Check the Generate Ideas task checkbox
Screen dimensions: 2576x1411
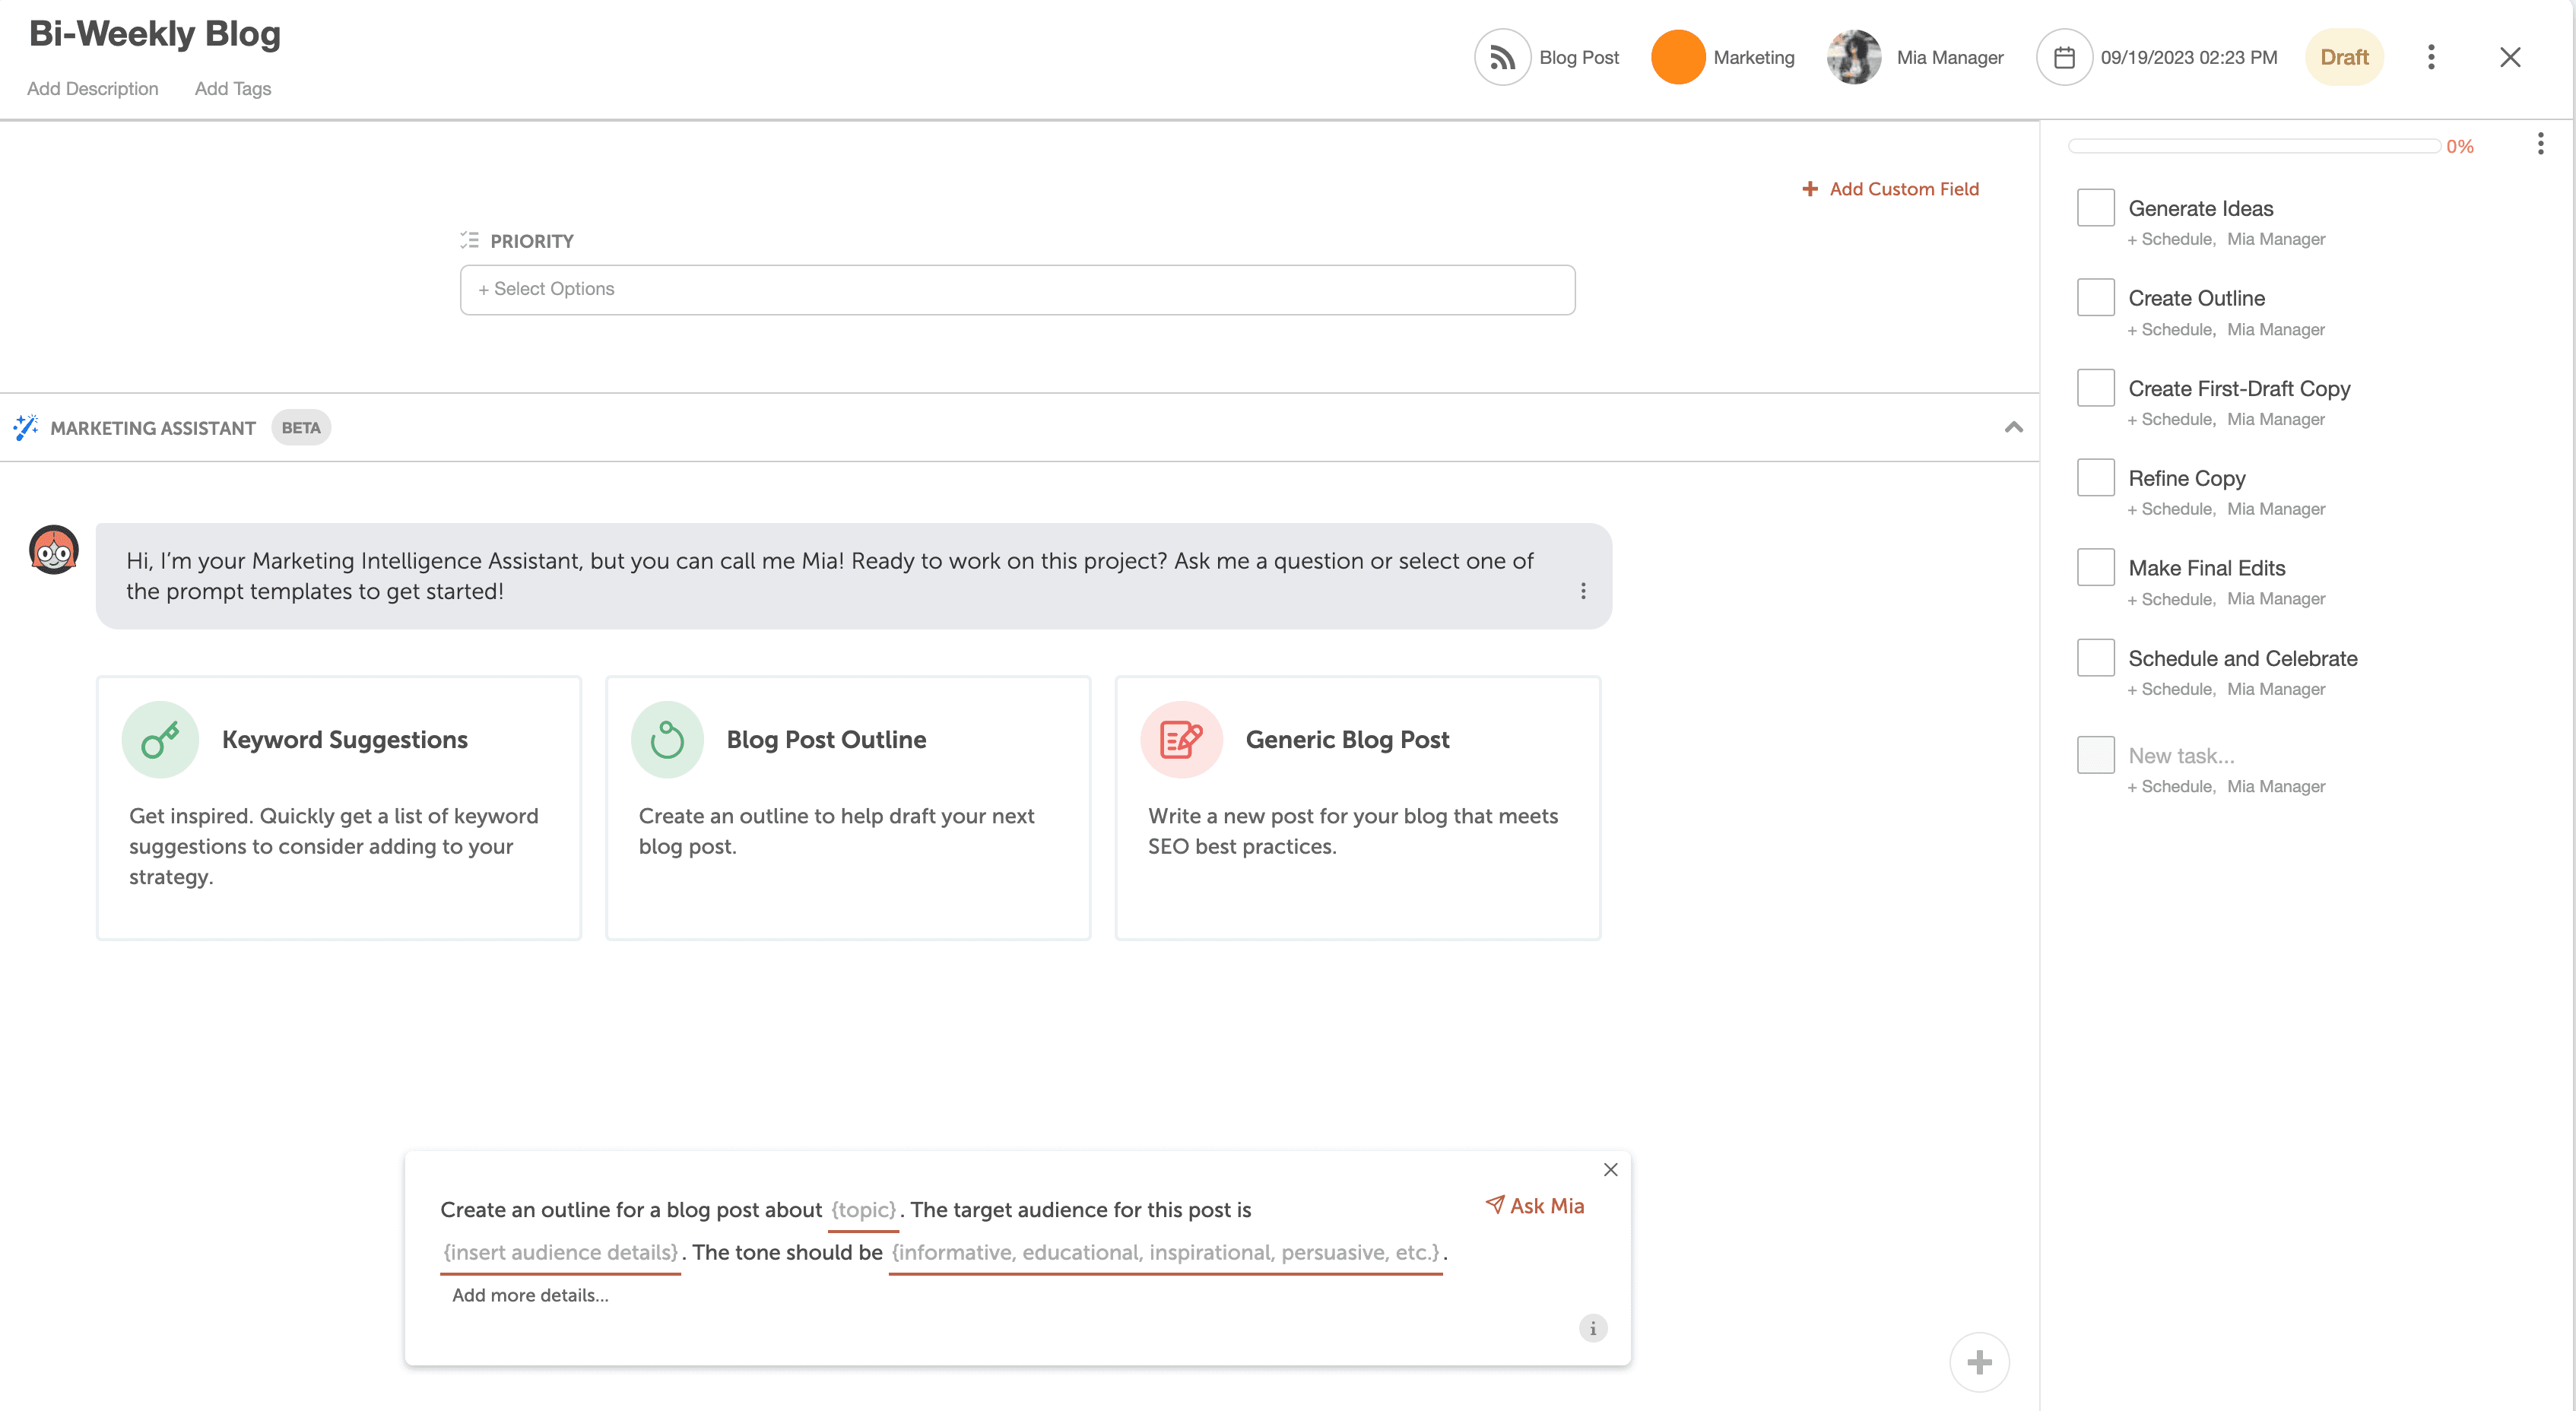2096,207
